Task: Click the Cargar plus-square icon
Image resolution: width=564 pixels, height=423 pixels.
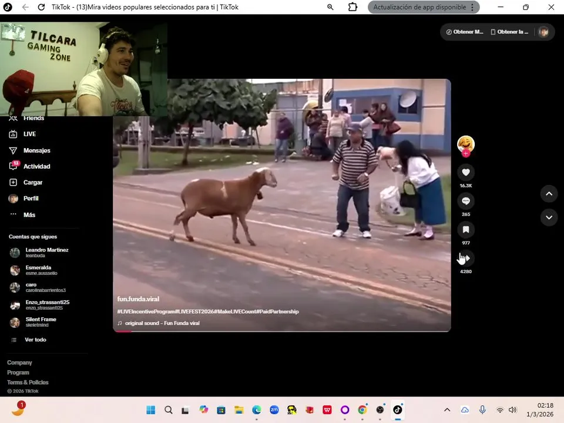Action: (13, 182)
